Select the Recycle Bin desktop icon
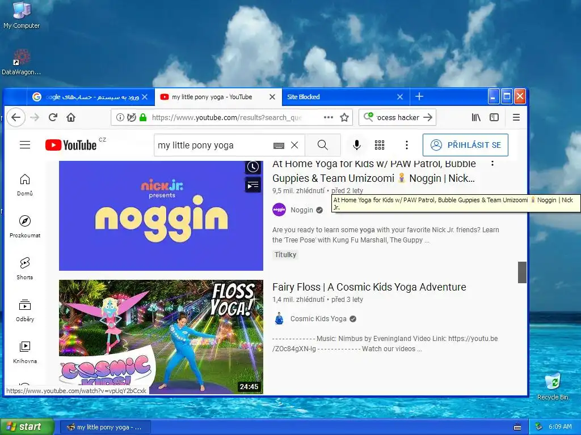 (553, 386)
